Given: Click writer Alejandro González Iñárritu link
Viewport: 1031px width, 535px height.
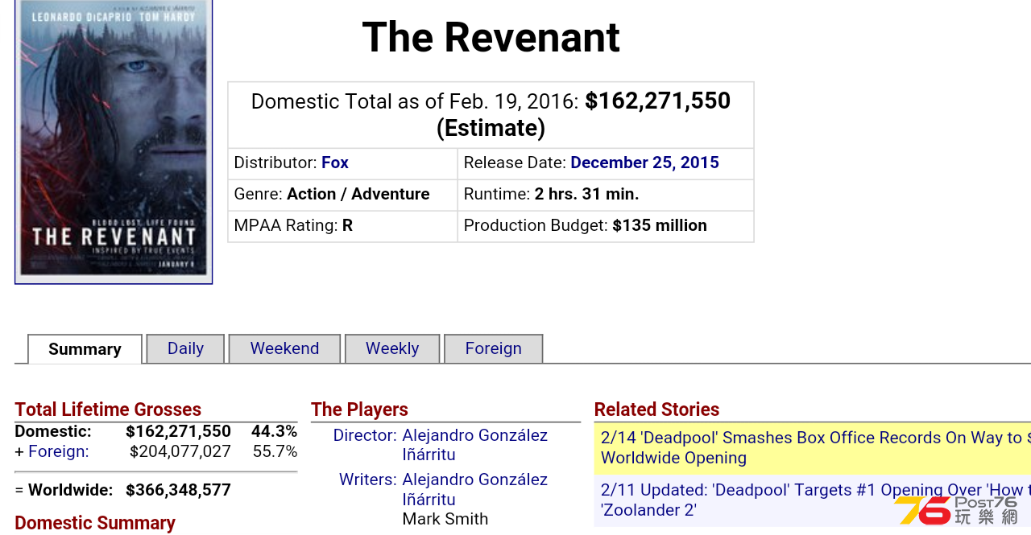Looking at the screenshot, I should click(474, 489).
